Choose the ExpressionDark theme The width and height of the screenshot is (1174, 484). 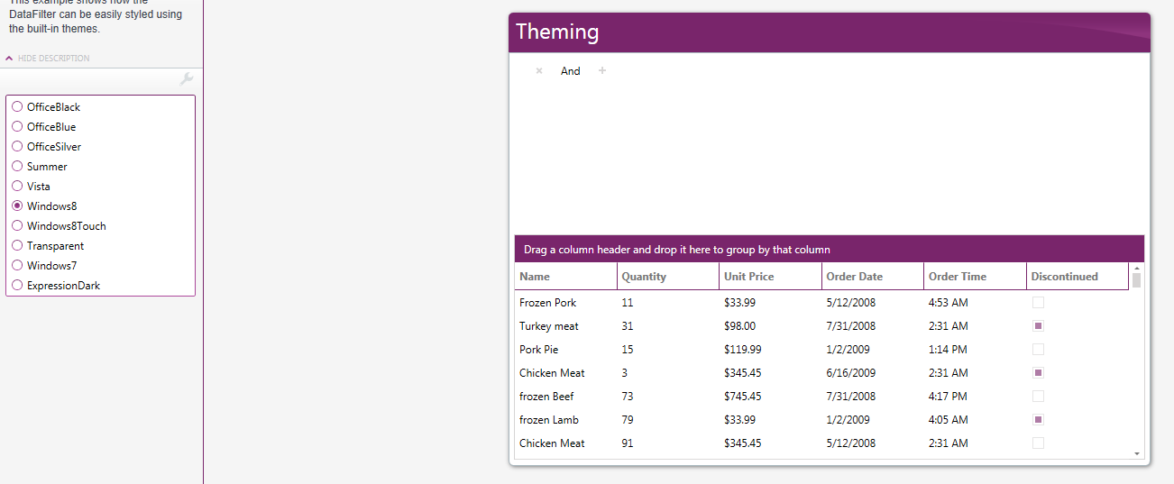18,286
